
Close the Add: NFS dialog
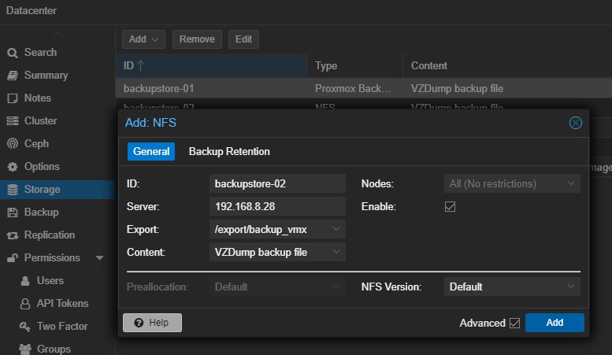click(x=575, y=123)
